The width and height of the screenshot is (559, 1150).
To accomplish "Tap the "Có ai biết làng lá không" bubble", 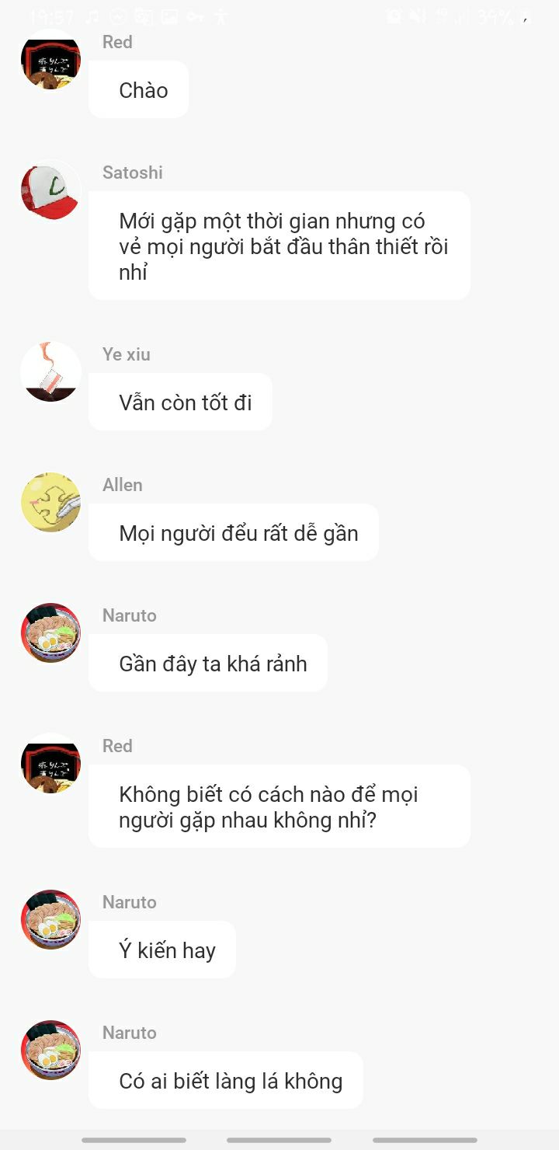I will (226, 1080).
